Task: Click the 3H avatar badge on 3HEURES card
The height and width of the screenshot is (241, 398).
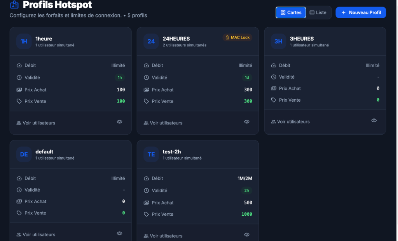Action: tap(278, 41)
